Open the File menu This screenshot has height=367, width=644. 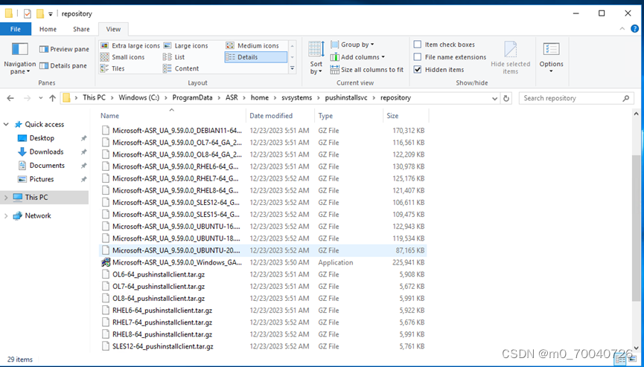(x=16, y=29)
